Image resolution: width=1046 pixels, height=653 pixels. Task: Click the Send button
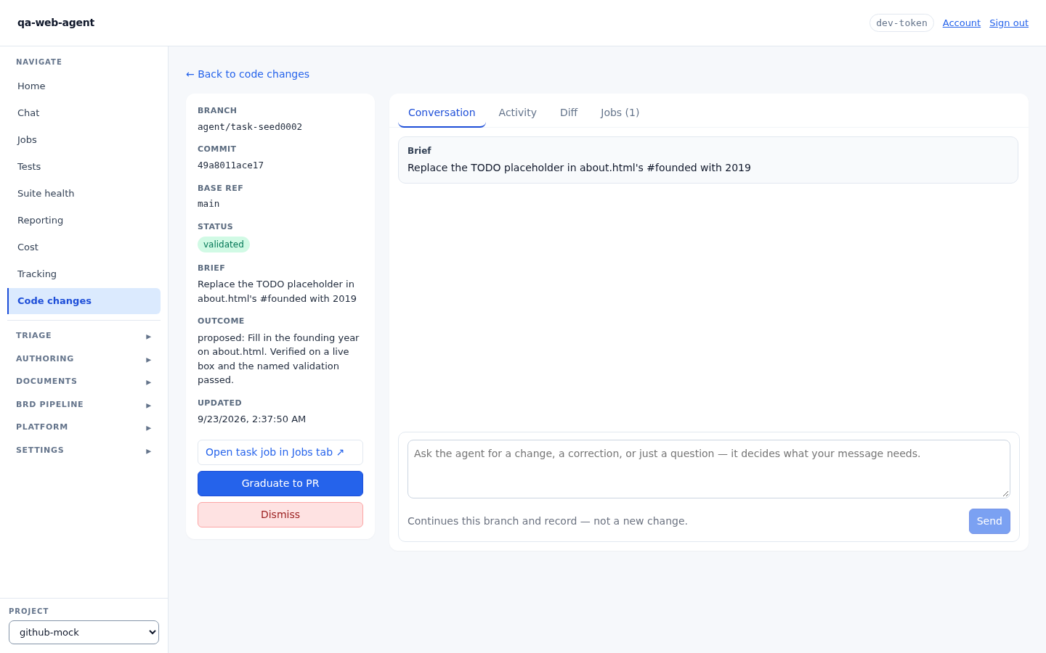click(x=989, y=521)
